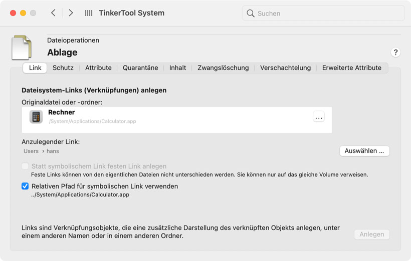The width and height of the screenshot is (411, 261).
Task: Click the TinkerTool System window title
Action: 132,13
